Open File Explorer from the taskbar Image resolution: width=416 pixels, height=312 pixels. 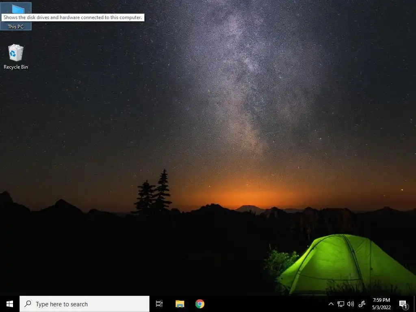click(180, 304)
